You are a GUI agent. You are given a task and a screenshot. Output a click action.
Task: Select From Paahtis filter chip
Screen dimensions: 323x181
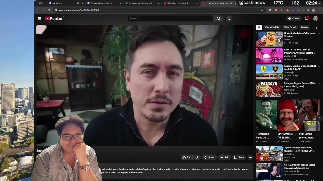coord(272,27)
